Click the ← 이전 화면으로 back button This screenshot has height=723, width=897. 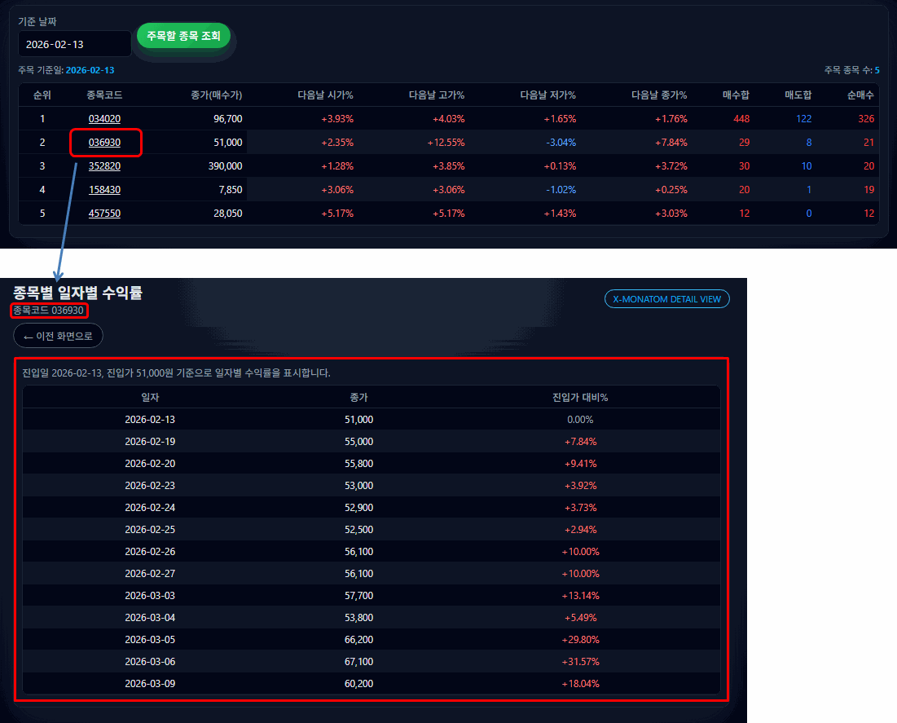(58, 335)
